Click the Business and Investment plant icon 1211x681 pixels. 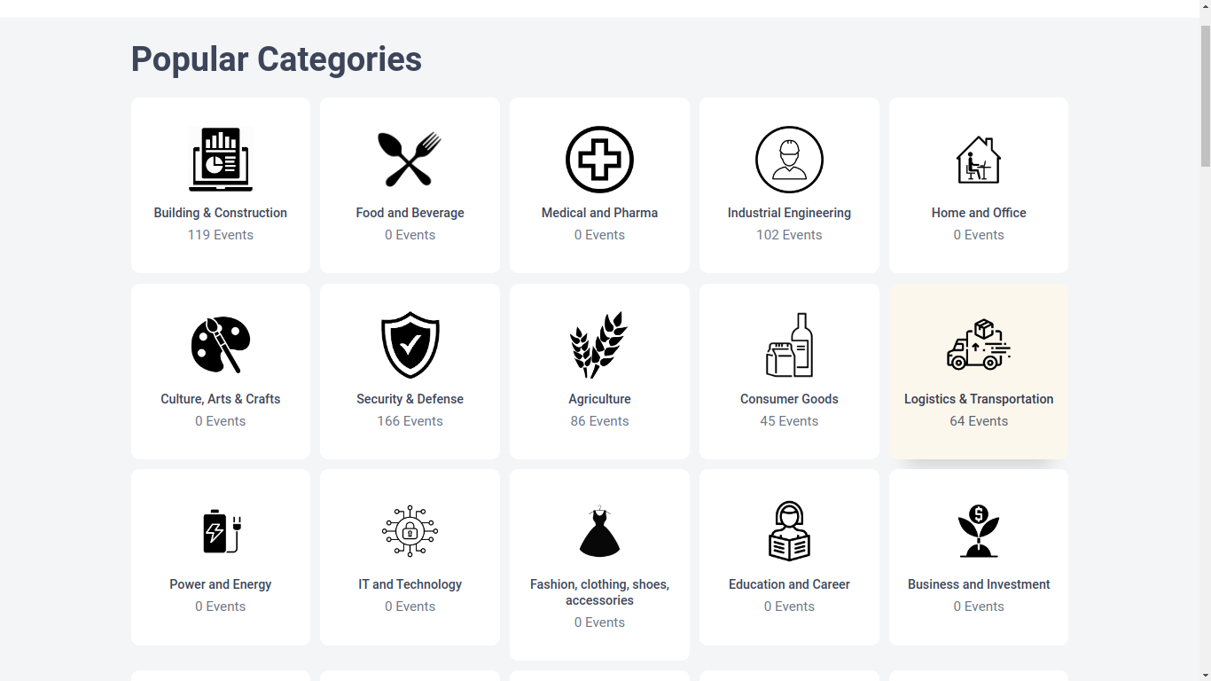coord(979,531)
